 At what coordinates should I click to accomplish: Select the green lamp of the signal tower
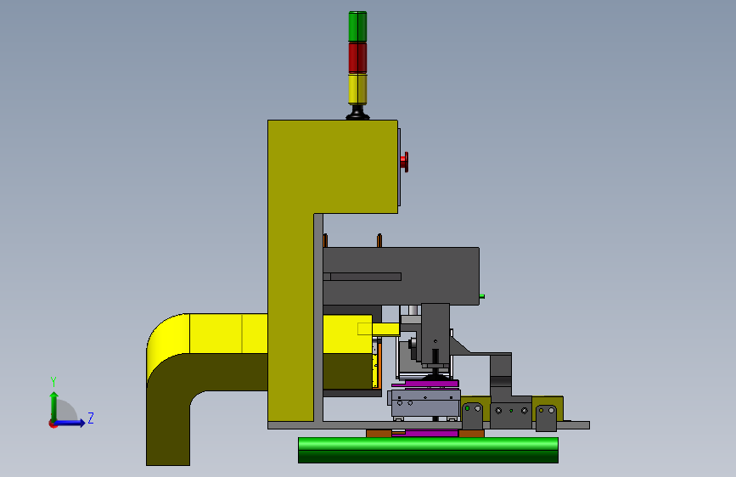(x=357, y=26)
